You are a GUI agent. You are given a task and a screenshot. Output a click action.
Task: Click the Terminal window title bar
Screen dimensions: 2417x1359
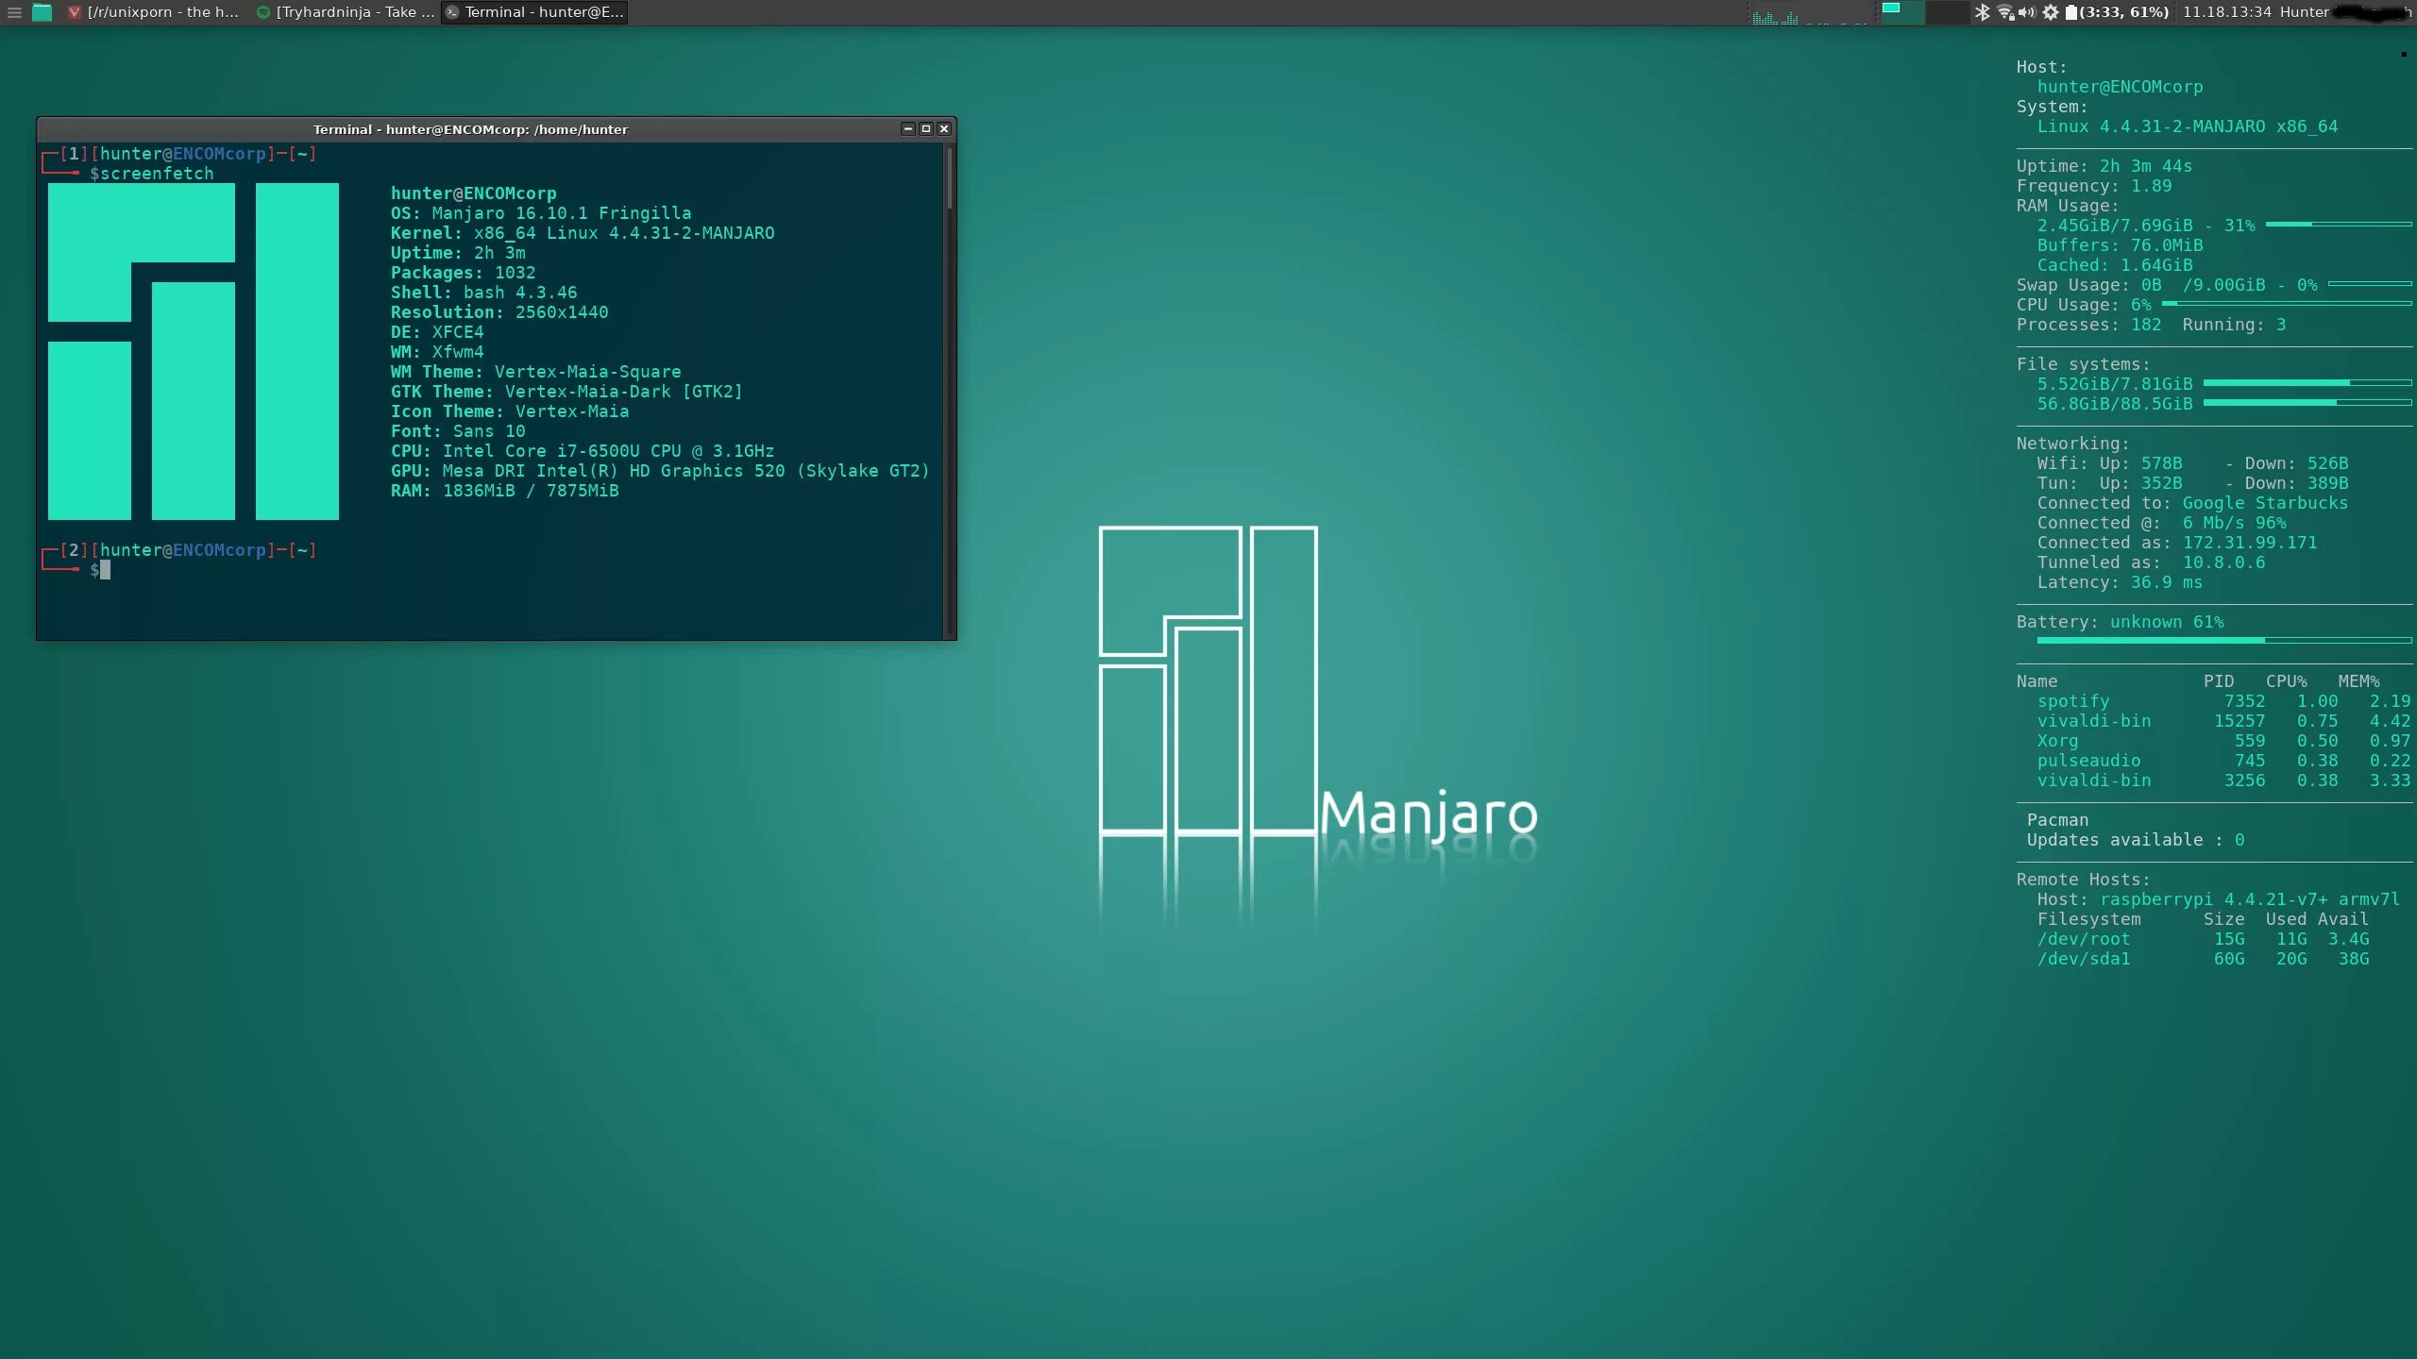tap(470, 128)
